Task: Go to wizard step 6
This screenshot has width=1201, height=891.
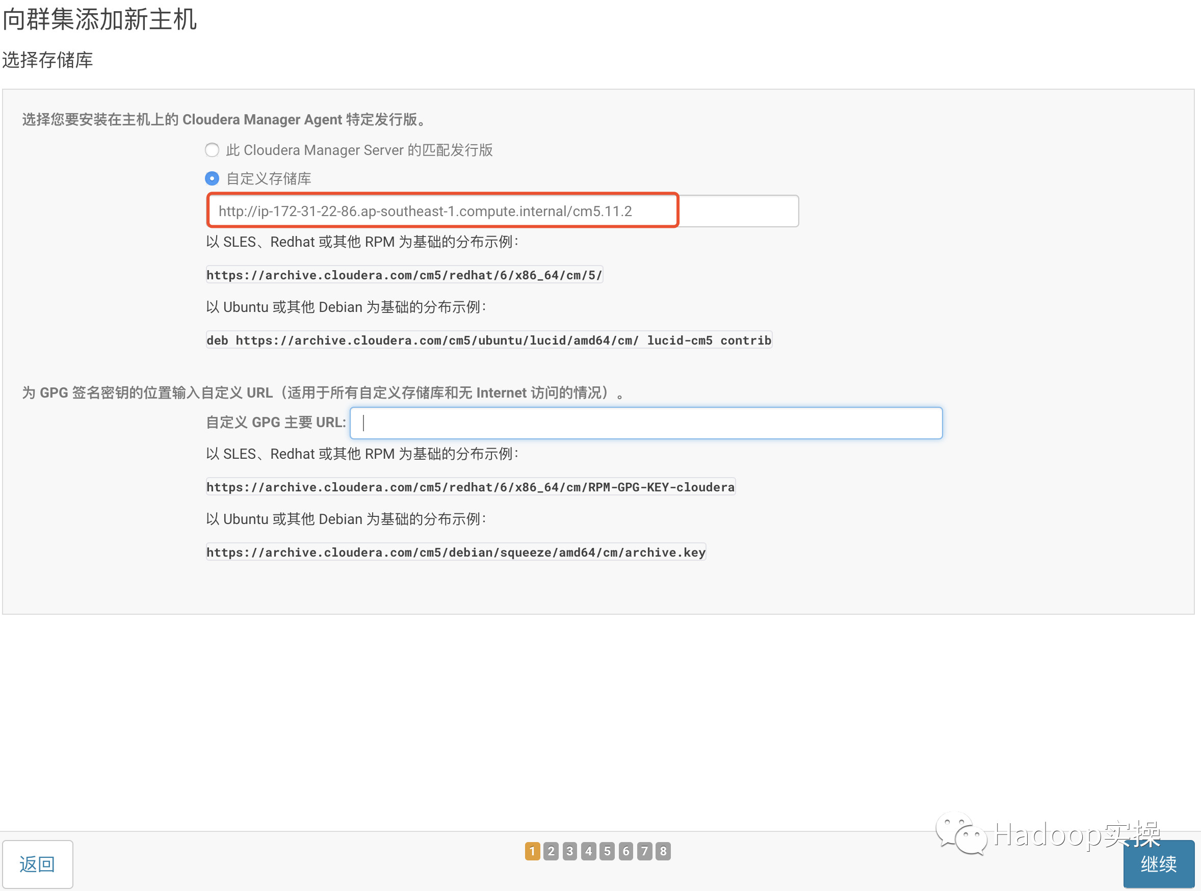Action: (x=625, y=852)
